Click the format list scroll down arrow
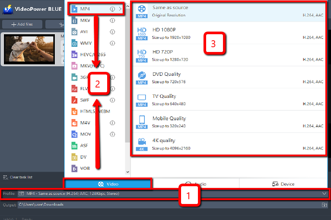This screenshot has width=331, height=220. pyautogui.click(x=127, y=172)
